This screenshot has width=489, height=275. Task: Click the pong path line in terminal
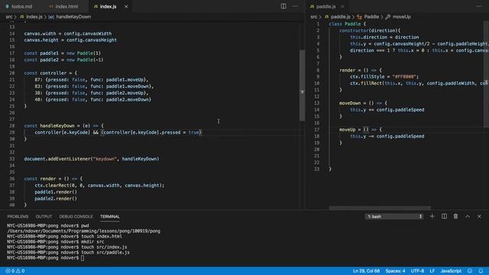tap(83, 231)
